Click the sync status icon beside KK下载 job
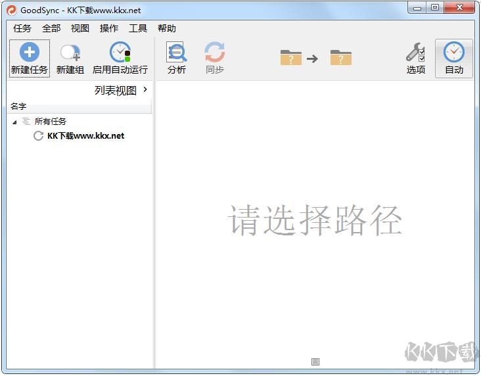This screenshot has height=376, width=481. click(x=38, y=135)
